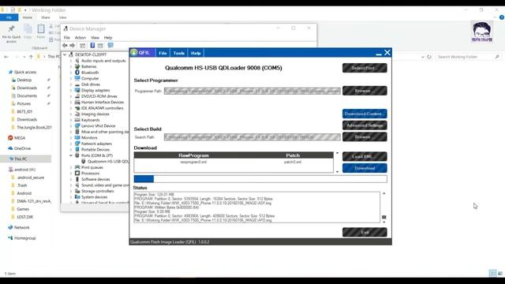Expand the Display adapters node
The width and height of the screenshot is (505, 284).
pos(71,91)
